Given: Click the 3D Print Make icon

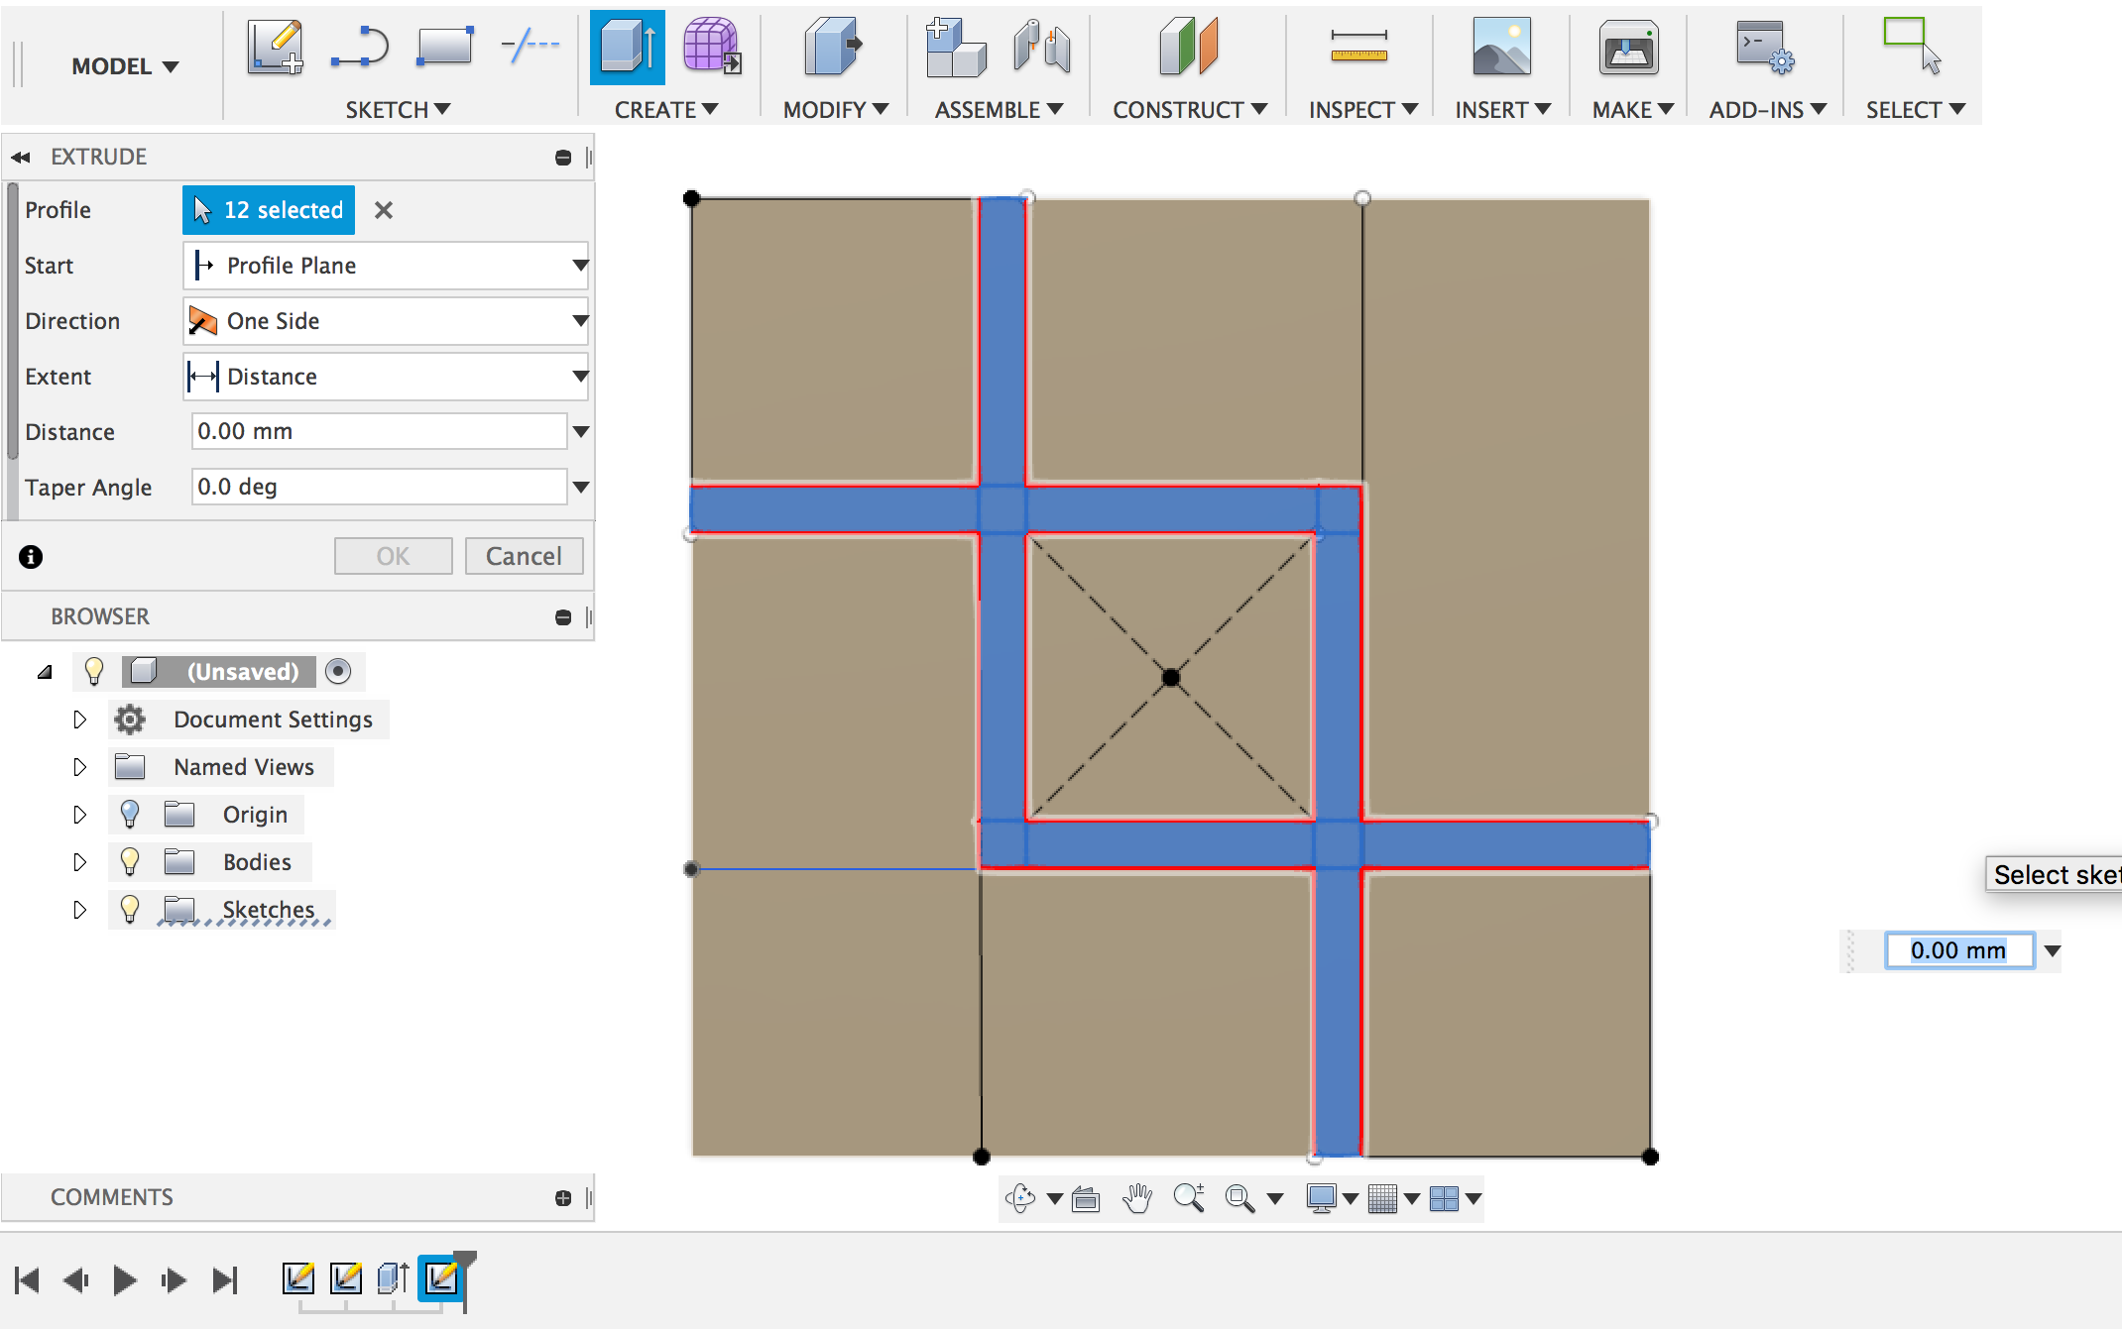Looking at the screenshot, I should pyautogui.click(x=1628, y=48).
